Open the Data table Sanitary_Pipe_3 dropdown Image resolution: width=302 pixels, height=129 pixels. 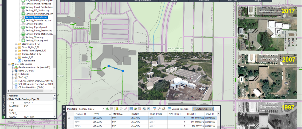(x=104, y=109)
